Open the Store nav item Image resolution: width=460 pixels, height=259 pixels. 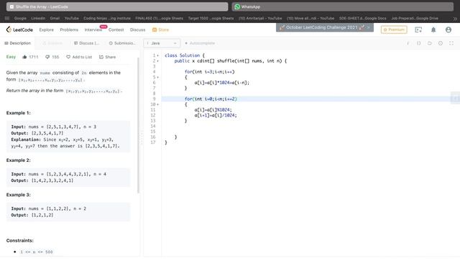tap(160, 29)
